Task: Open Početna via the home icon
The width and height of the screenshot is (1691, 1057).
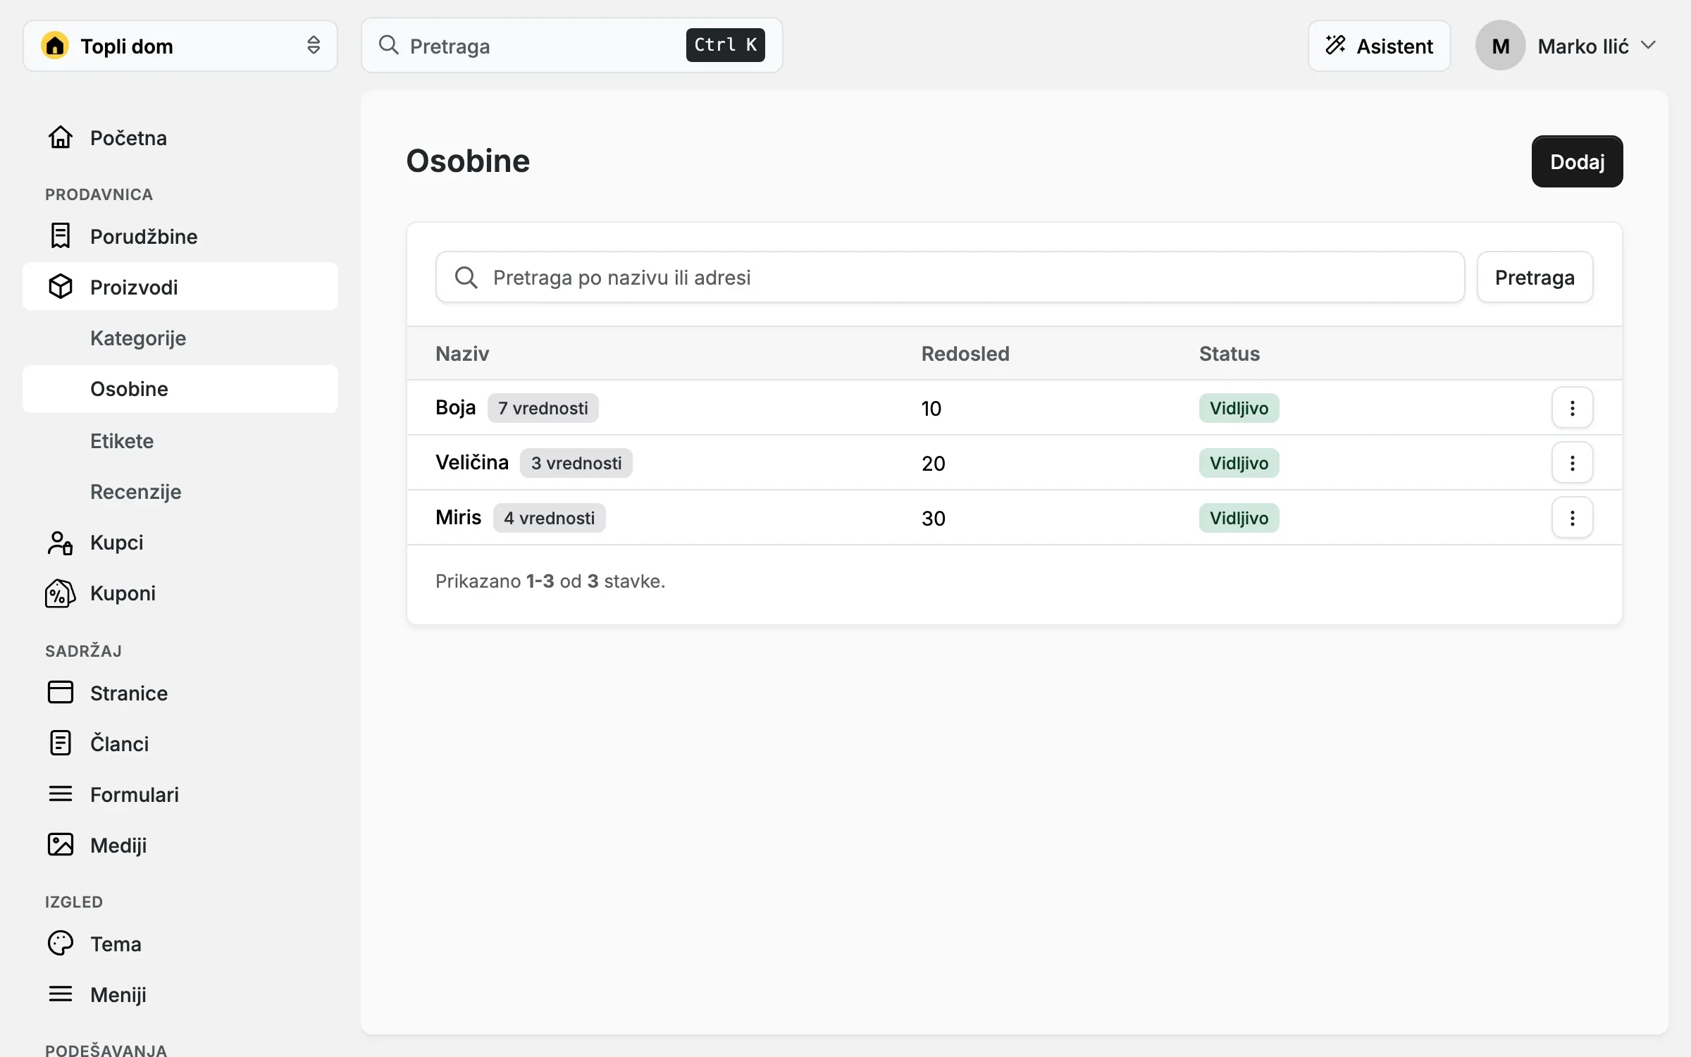Action: coord(61,137)
